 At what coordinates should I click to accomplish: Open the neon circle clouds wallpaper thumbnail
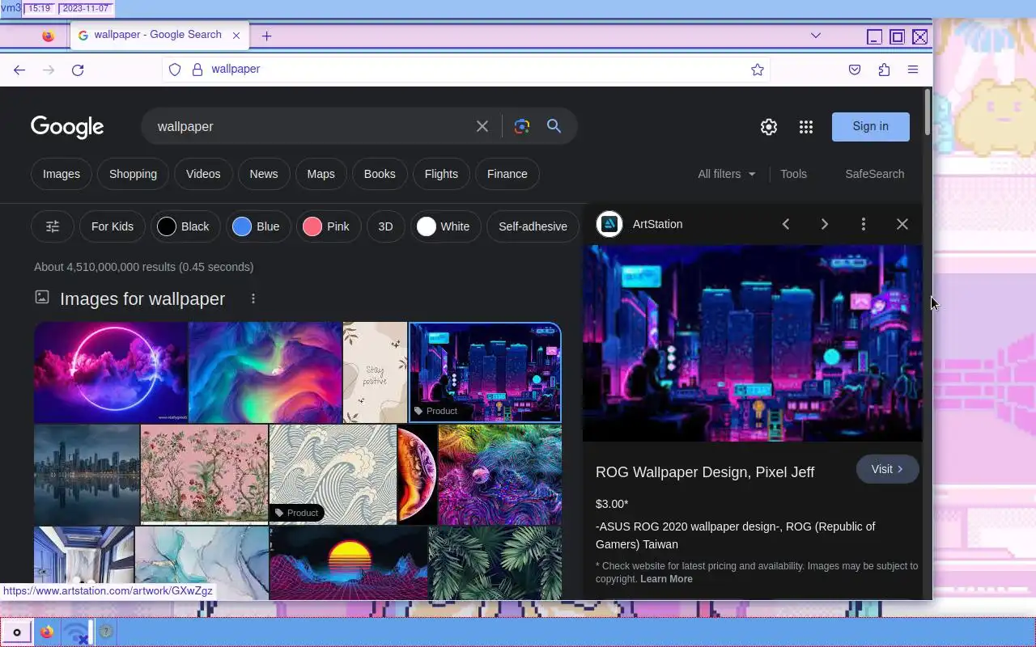pos(111,372)
